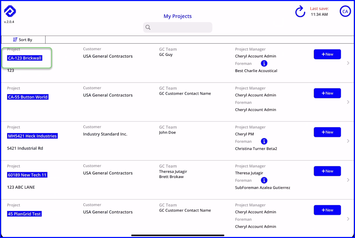Click the refresh sync icon
355x238 pixels.
[x=300, y=12]
